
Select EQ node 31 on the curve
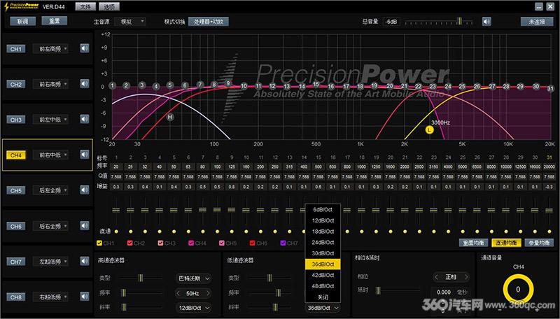[x=550, y=88]
